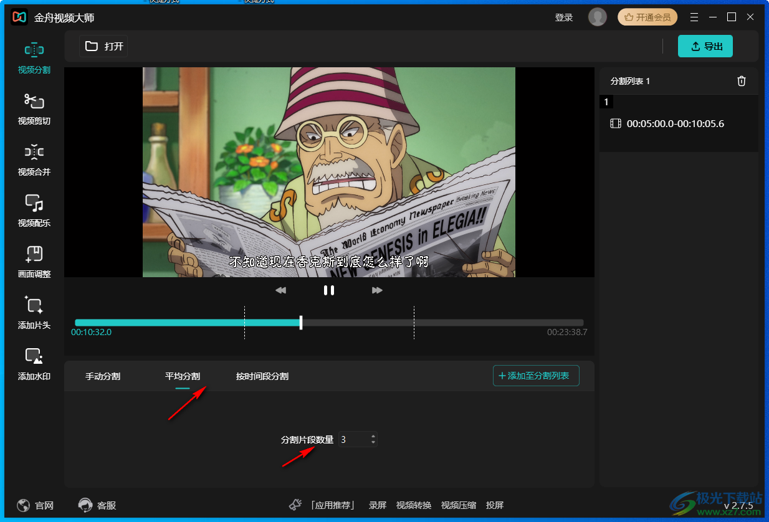Image resolution: width=769 pixels, height=522 pixels.
Task: Click 分割列表 1 header text
Action: [x=630, y=81]
